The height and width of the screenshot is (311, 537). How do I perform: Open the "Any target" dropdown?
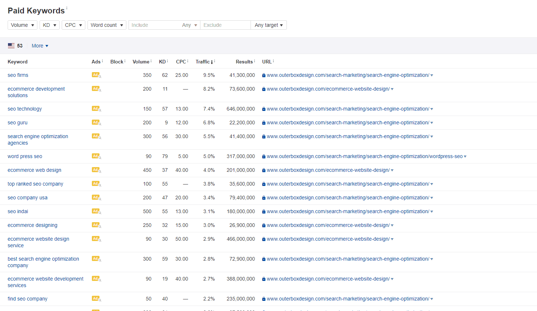[268, 25]
